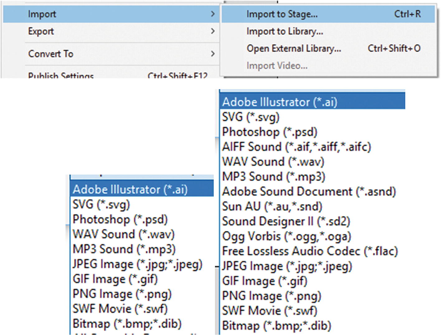This screenshot has height=335, width=441.
Task: Open the Import submenu
Action: [x=111, y=14]
